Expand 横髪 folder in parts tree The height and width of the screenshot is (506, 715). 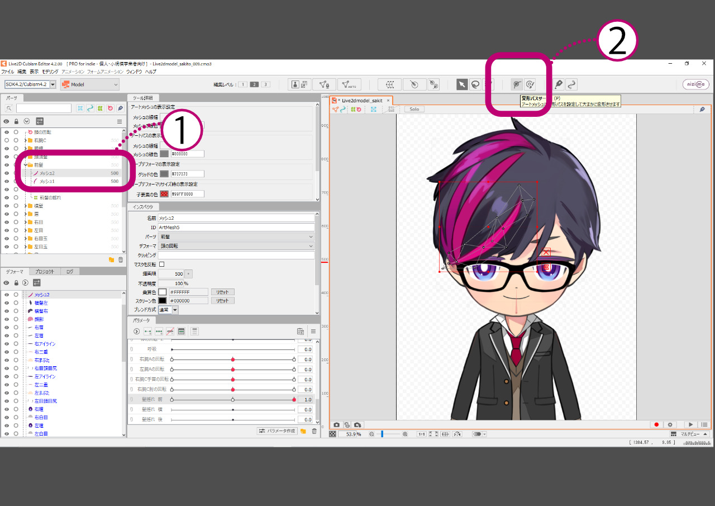pyautogui.click(x=26, y=206)
